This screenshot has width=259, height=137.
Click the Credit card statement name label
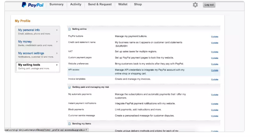tap(82, 42)
